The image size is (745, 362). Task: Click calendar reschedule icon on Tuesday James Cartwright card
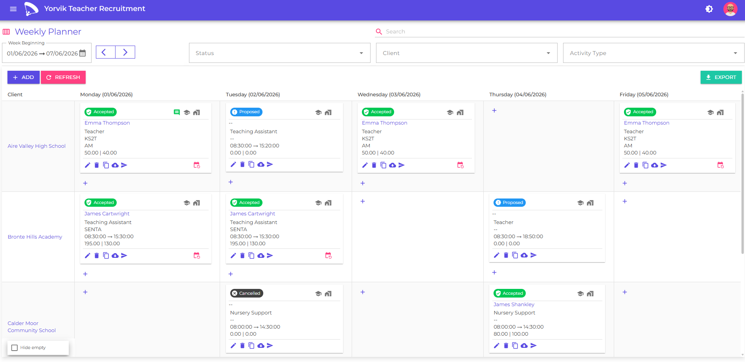328,255
